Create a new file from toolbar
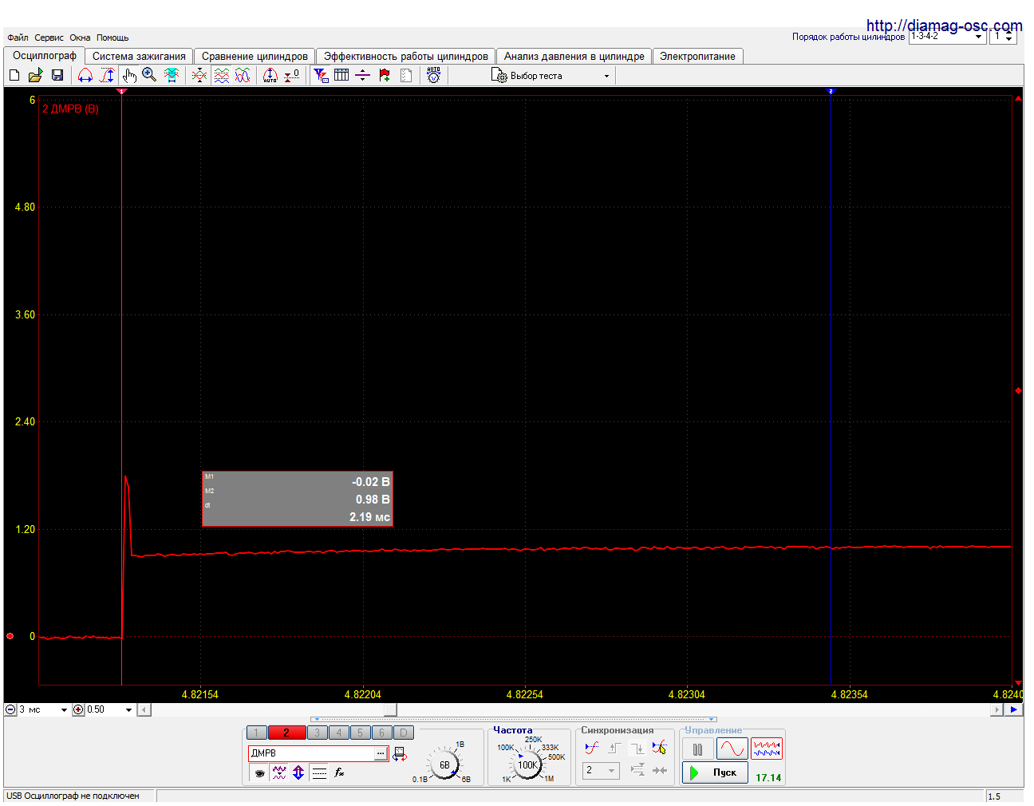 14,75
